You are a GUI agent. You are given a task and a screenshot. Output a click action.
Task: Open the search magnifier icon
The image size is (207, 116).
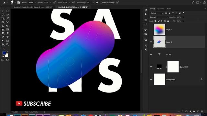coord(193,3)
